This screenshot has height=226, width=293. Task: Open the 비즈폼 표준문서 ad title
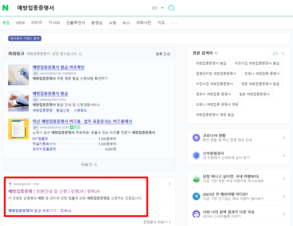[82, 121]
